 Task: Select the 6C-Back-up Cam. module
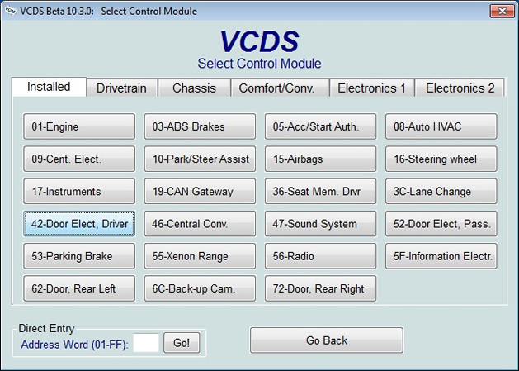pos(200,288)
